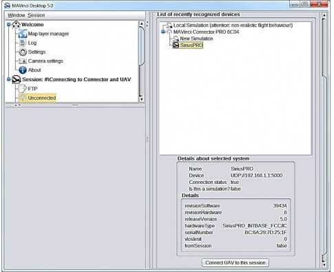Screen dimensions: 334x272
Task: Collapse the Session tree node
Action: [9, 79]
